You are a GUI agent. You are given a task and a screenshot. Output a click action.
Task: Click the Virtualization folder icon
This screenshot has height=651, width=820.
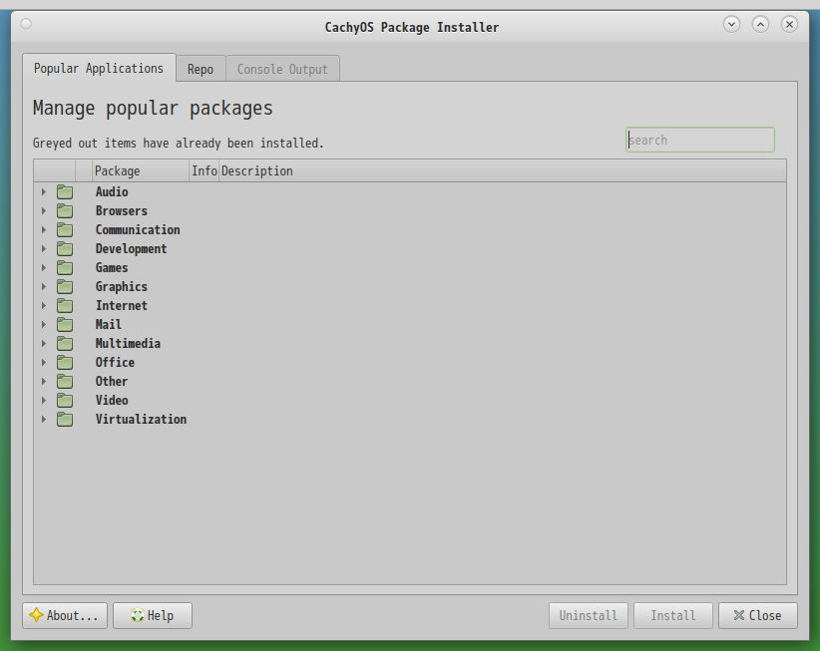coord(65,420)
